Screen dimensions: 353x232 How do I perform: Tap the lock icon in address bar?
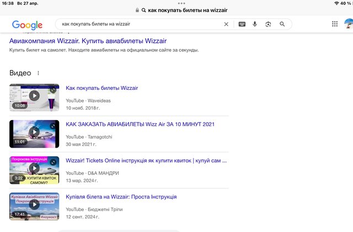pos(137,10)
